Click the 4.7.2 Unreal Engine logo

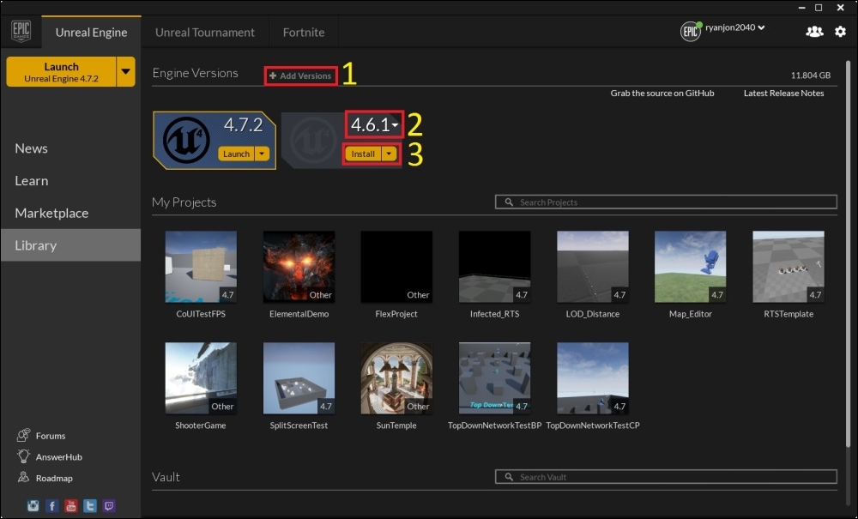click(x=186, y=140)
